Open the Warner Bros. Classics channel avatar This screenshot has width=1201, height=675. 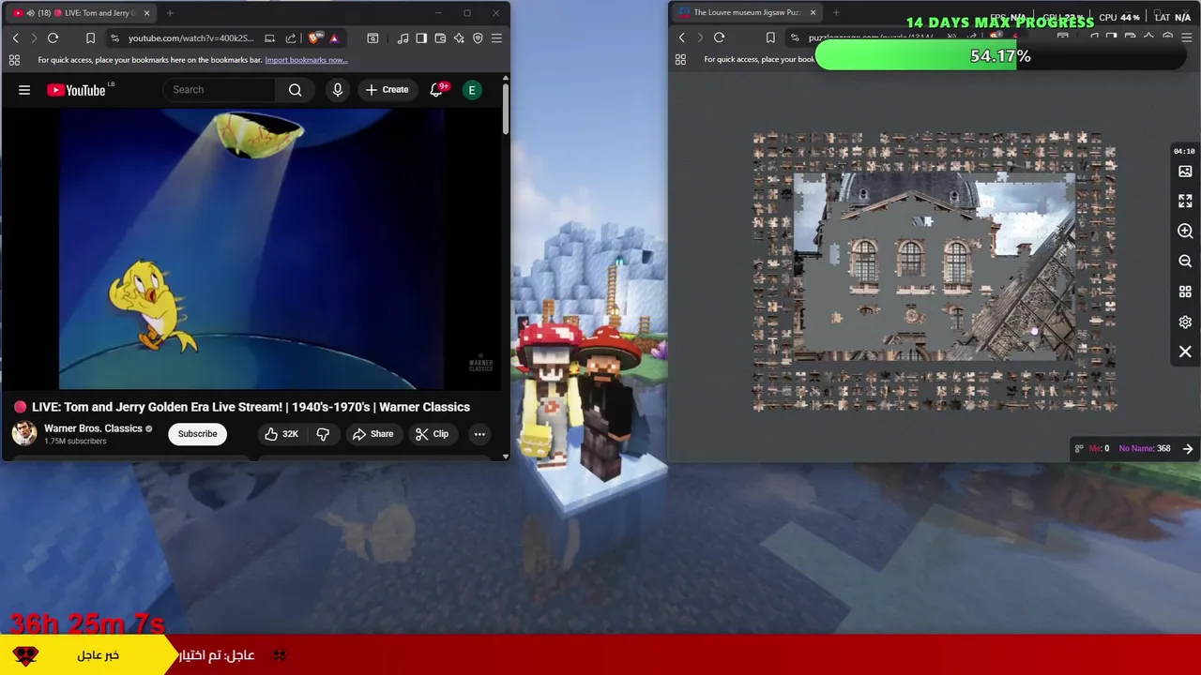[x=24, y=433]
